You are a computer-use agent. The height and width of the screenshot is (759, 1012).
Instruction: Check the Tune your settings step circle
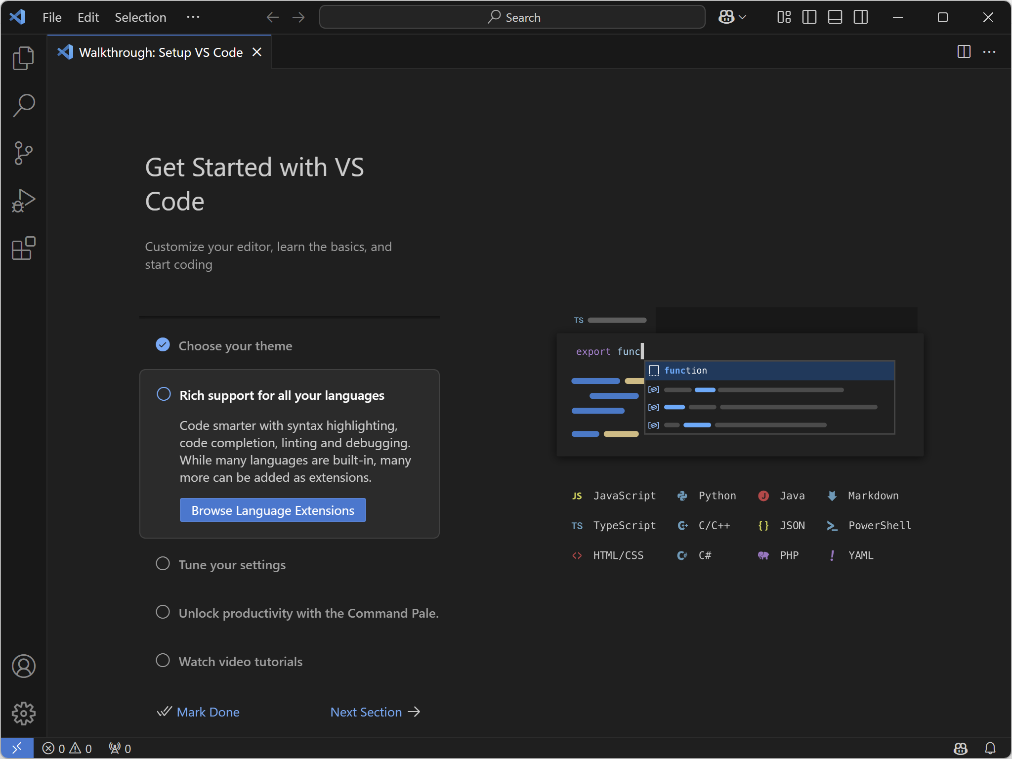point(163,564)
